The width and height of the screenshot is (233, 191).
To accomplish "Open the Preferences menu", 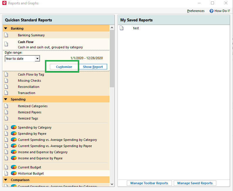I will click(196, 11).
